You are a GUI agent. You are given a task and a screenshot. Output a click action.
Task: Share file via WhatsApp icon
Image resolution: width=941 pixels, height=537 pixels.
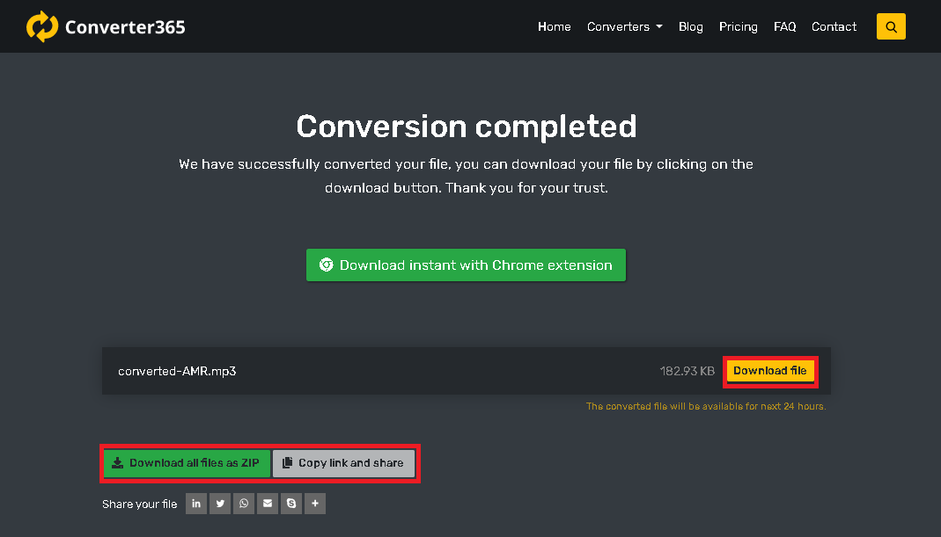point(244,504)
